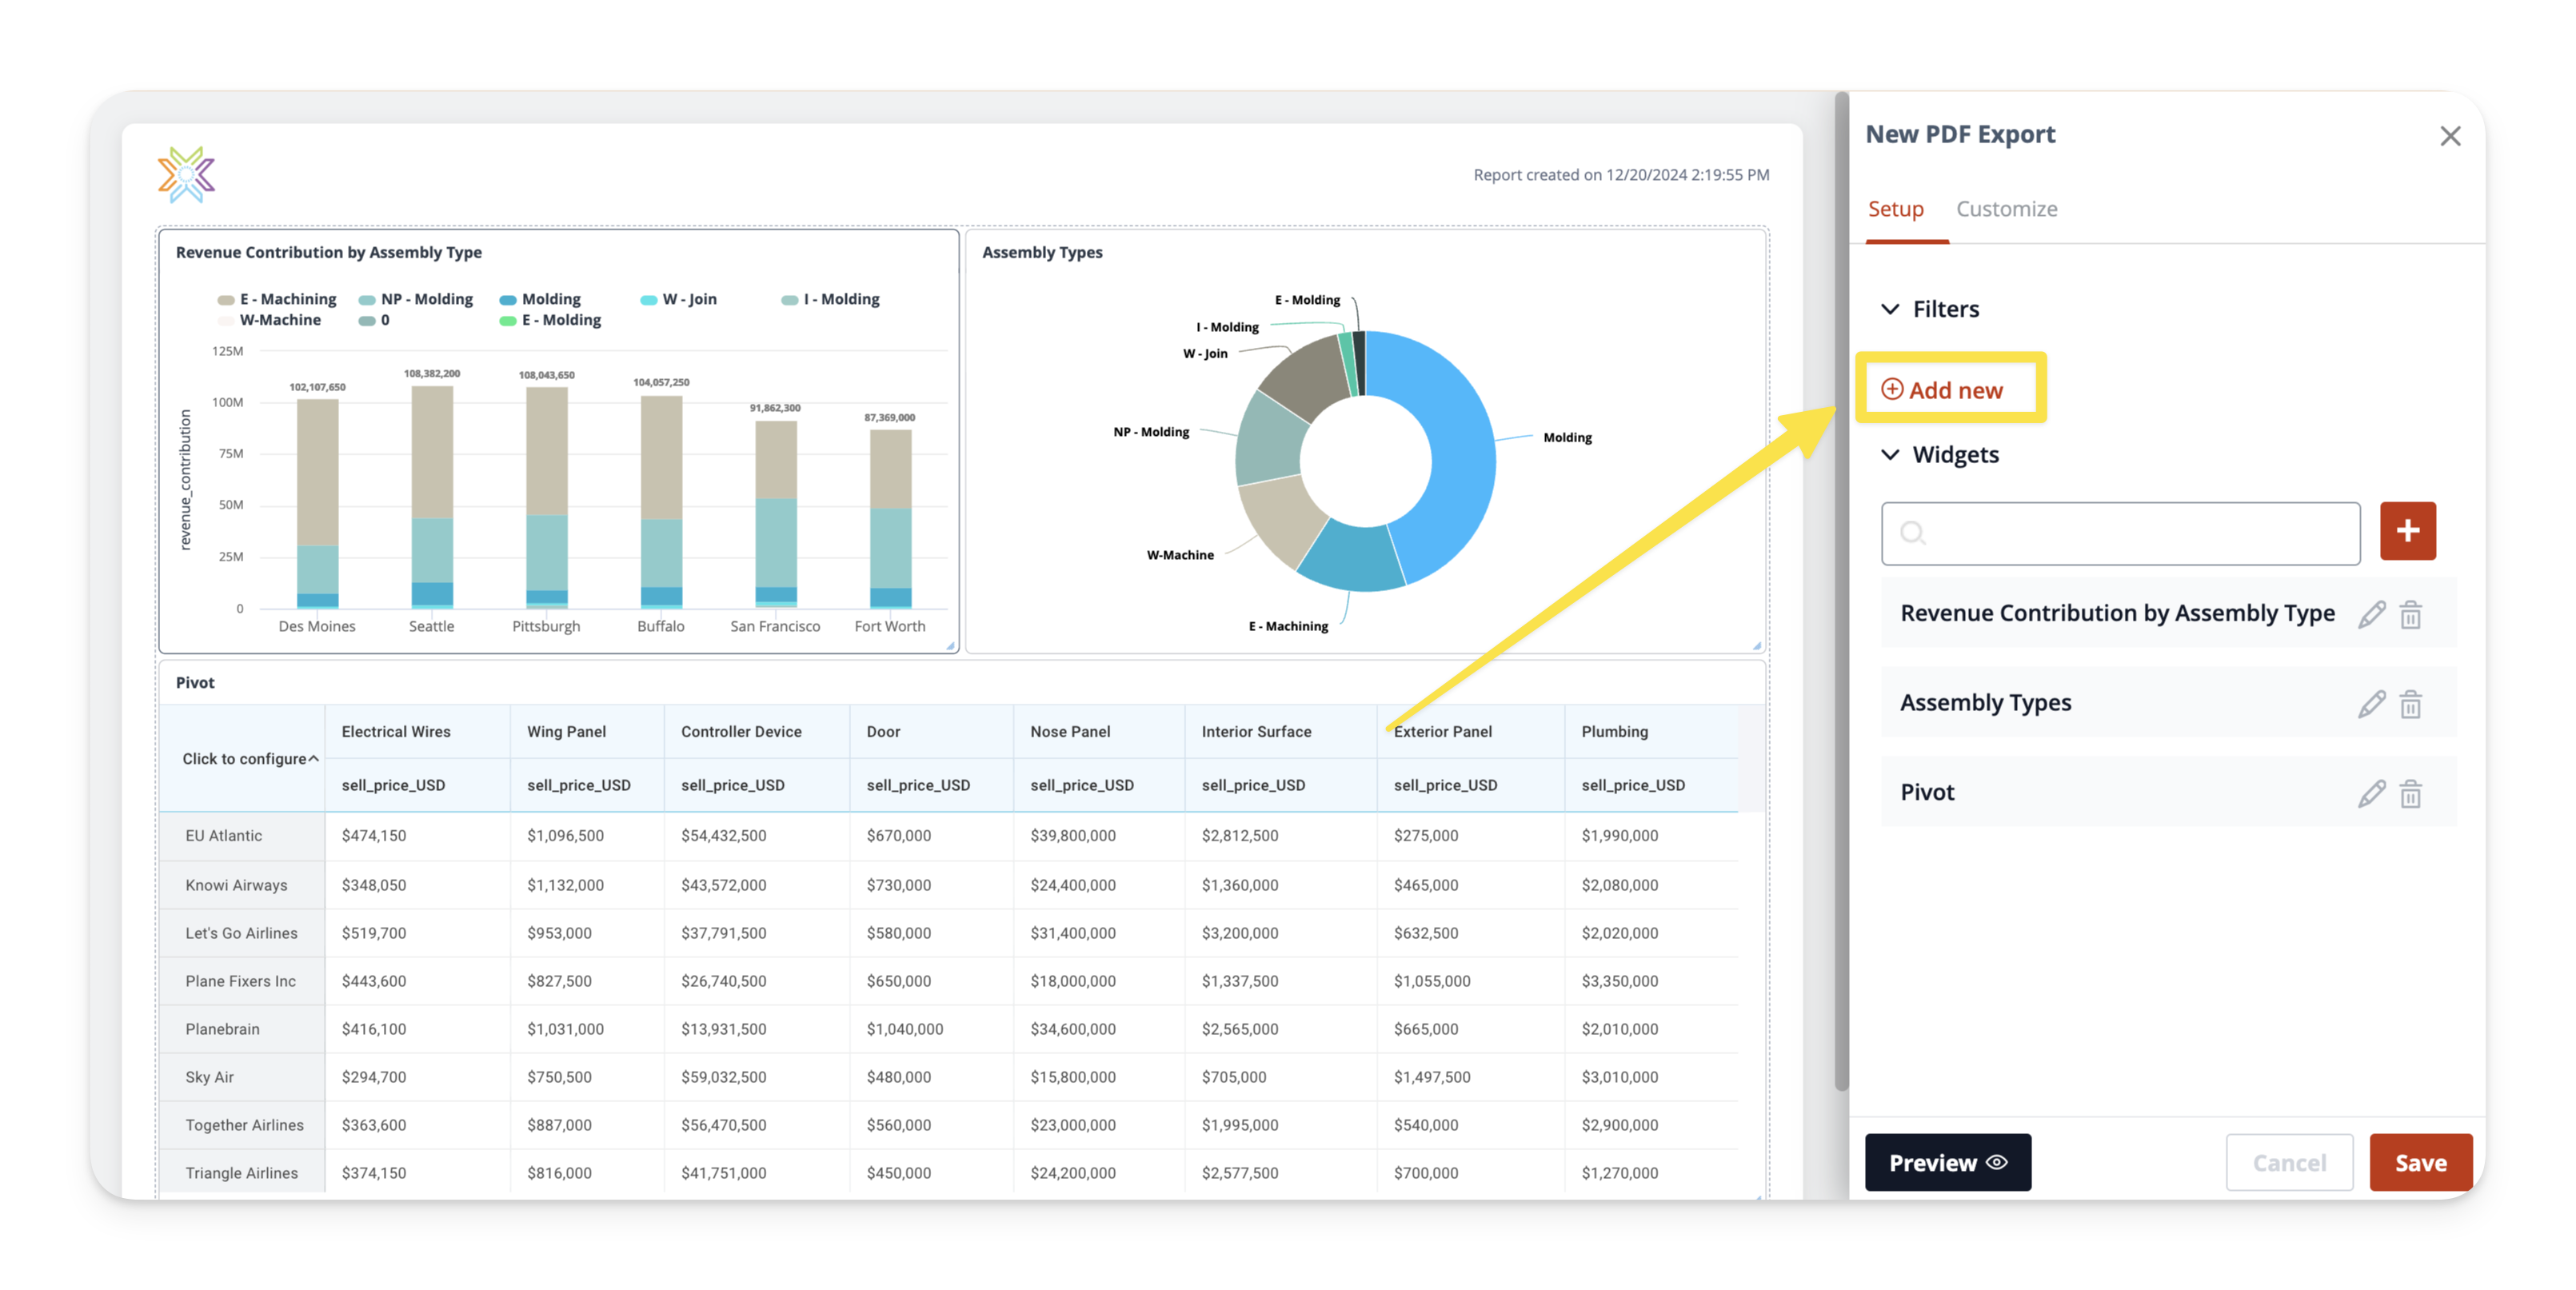The image size is (2576, 1290).
Task: Add a new filter
Action: 1942,390
